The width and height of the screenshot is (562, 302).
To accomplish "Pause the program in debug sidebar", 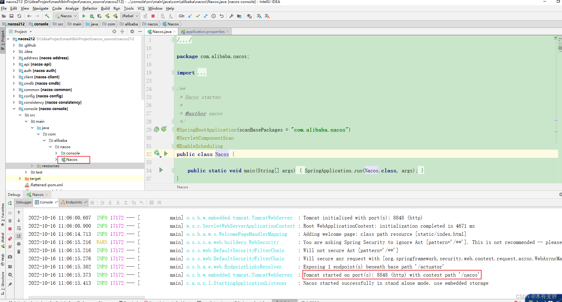I will [10, 221].
